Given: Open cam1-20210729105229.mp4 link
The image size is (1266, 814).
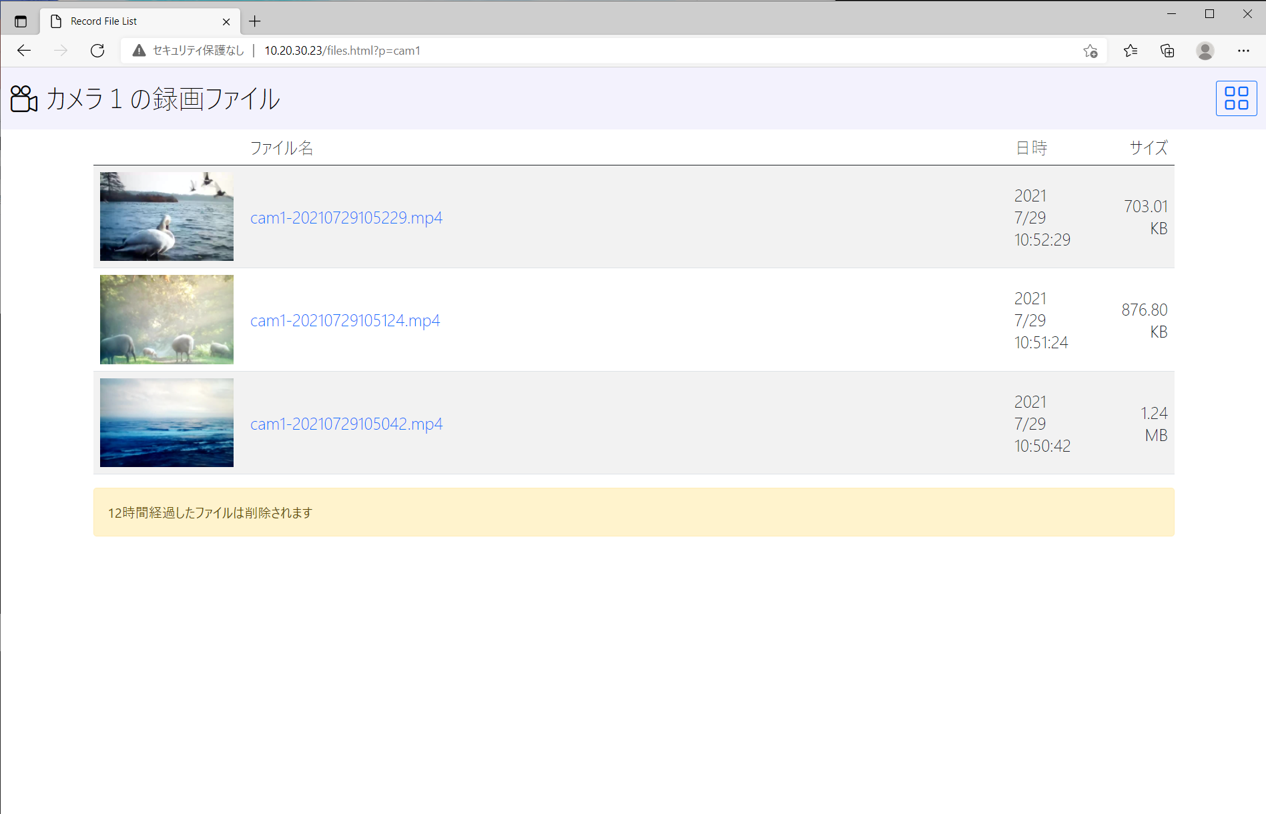Looking at the screenshot, I should pyautogui.click(x=346, y=218).
